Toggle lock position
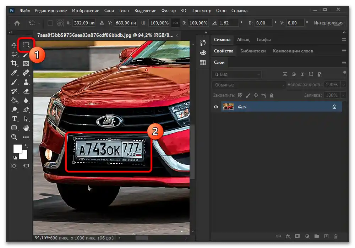 pyautogui.click(x=256, y=95)
